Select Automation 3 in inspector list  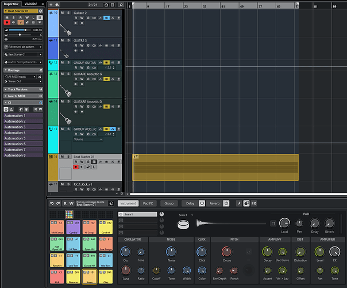16,127
